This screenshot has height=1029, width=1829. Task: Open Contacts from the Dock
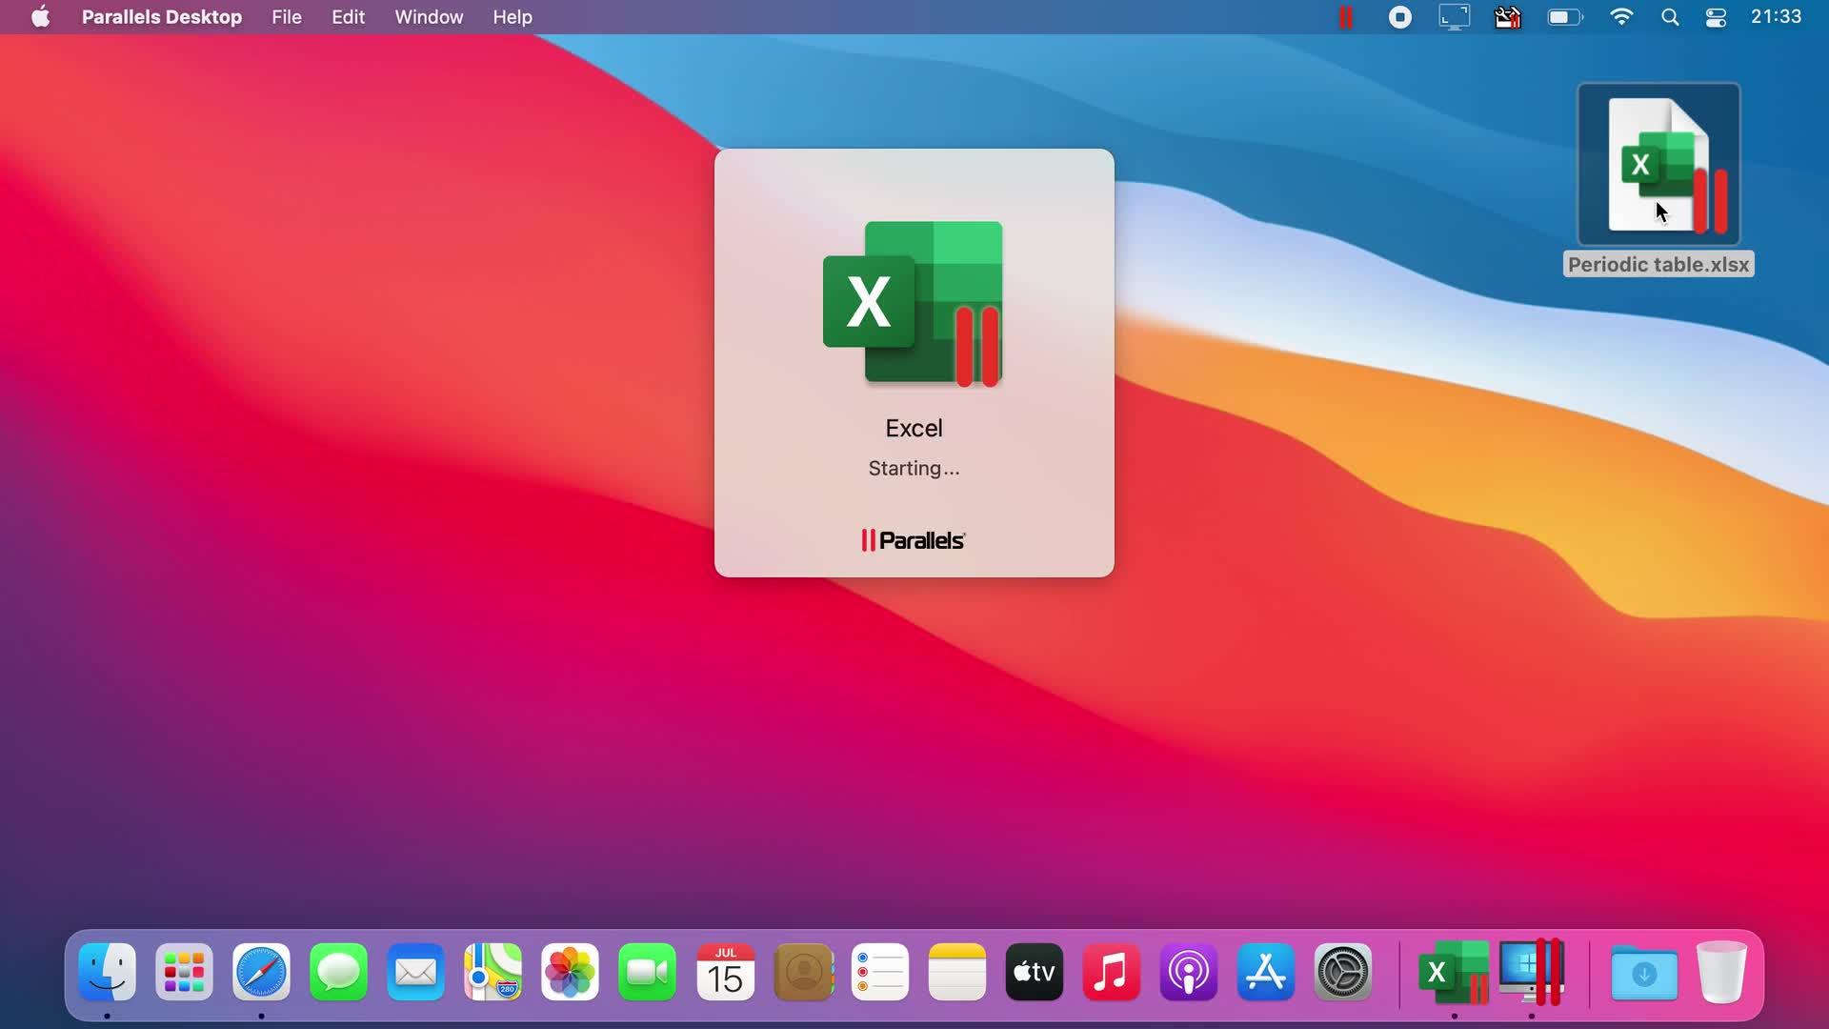pos(803,972)
